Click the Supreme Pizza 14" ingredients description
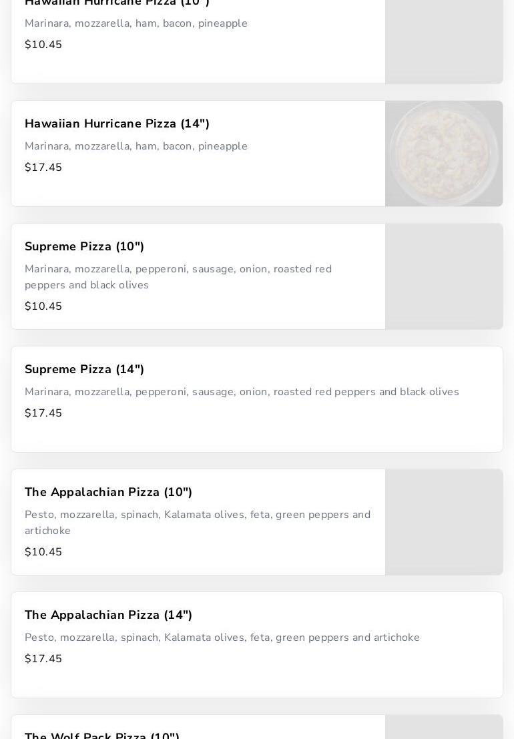 [242, 392]
